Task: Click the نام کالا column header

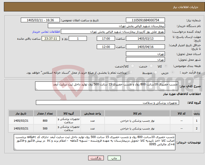Action: (x=137, y=113)
